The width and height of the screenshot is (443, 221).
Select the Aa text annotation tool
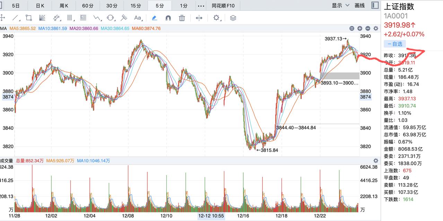[x=138, y=18]
